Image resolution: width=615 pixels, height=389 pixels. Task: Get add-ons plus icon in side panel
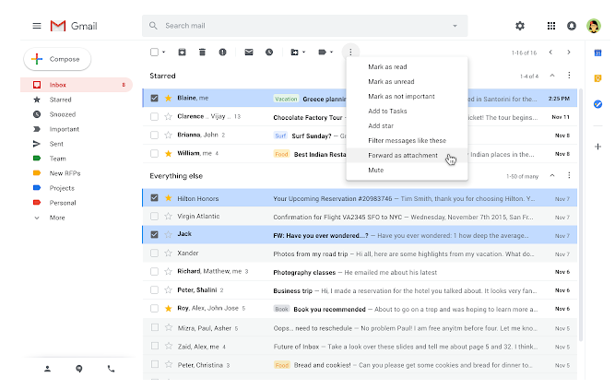click(597, 147)
